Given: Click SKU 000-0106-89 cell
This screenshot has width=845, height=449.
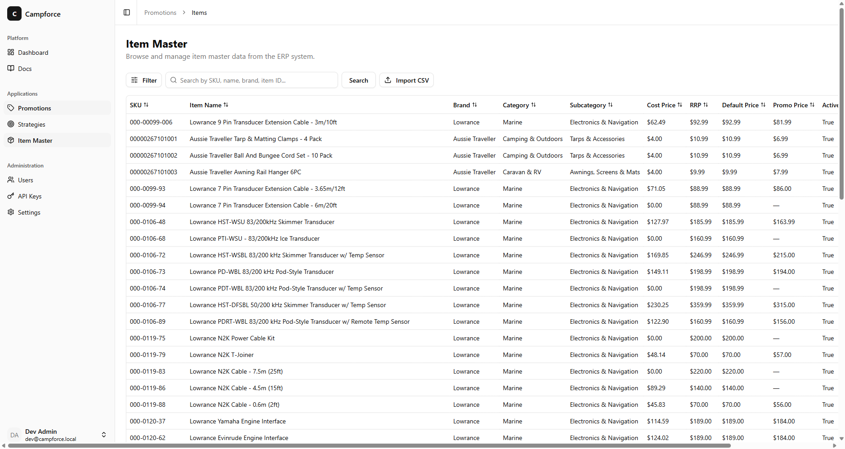Looking at the screenshot, I should pos(147,321).
